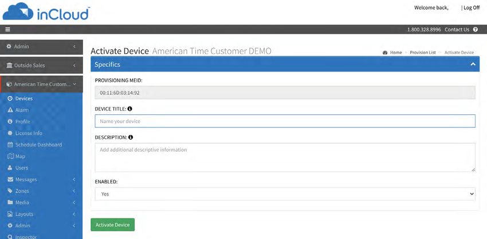Open the Contact Us link
This screenshot has height=239, width=487.
pyautogui.click(x=457, y=30)
